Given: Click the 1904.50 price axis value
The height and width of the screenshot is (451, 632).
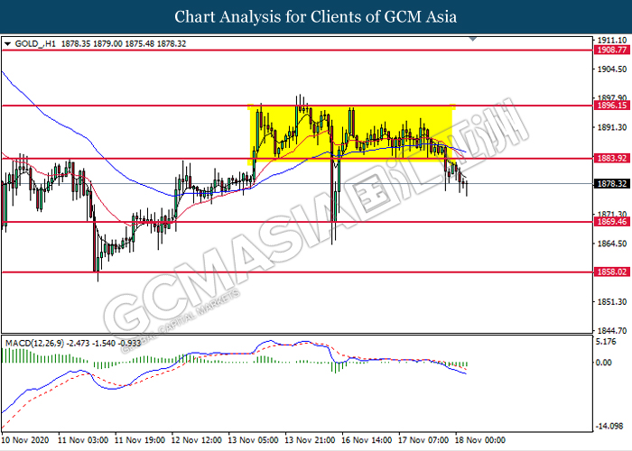Looking at the screenshot, I should [x=612, y=69].
